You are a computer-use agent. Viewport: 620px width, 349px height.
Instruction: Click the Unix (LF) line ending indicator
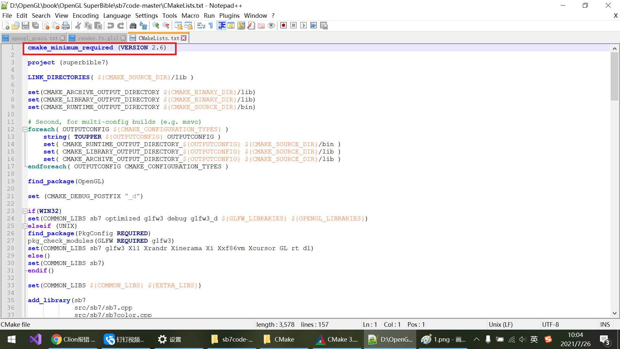click(501, 324)
